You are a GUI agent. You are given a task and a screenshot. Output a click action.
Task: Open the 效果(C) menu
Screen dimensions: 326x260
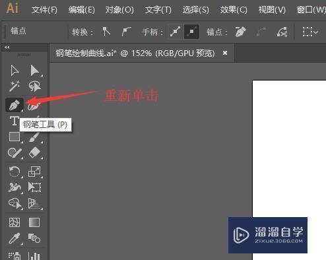pyautogui.click(x=234, y=10)
